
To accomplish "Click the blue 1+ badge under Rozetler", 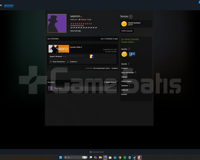I will coord(132,54).
